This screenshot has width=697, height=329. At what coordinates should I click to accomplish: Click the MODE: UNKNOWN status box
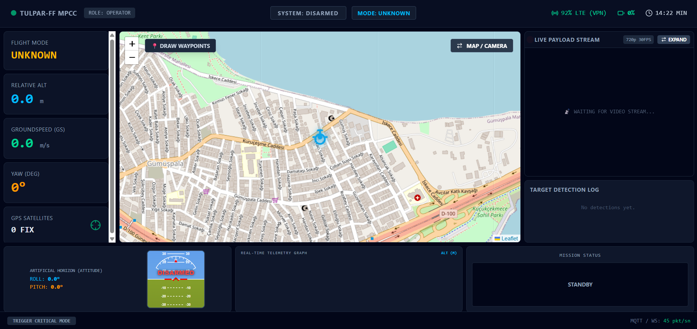pyautogui.click(x=384, y=13)
